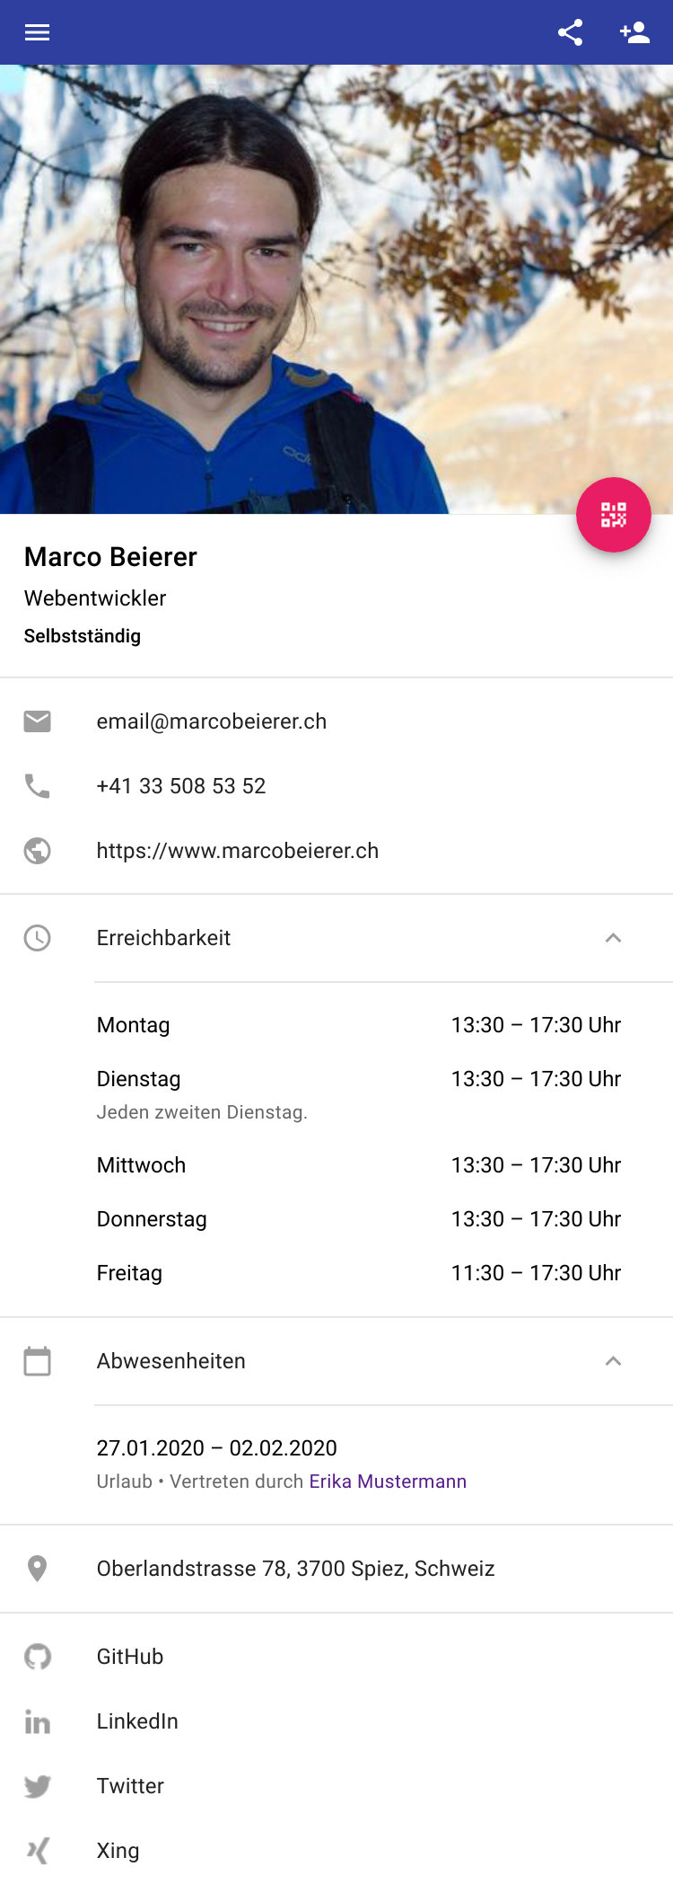Viewport: 673px width, 1893px height.
Task: Open https://www.marcobeierer.ch website link
Action: [238, 851]
